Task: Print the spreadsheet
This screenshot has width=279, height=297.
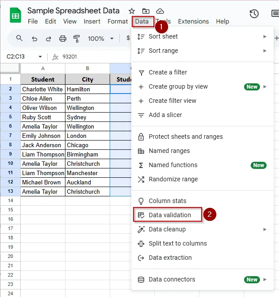Action: [x=63, y=39]
